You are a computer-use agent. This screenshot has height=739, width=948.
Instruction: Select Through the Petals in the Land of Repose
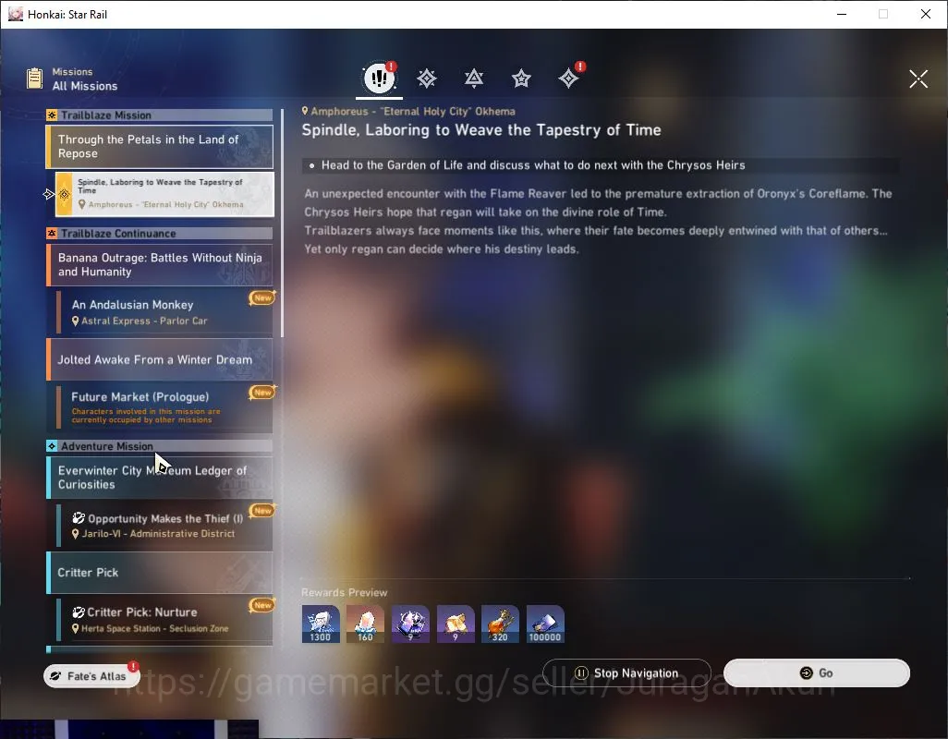click(x=160, y=147)
